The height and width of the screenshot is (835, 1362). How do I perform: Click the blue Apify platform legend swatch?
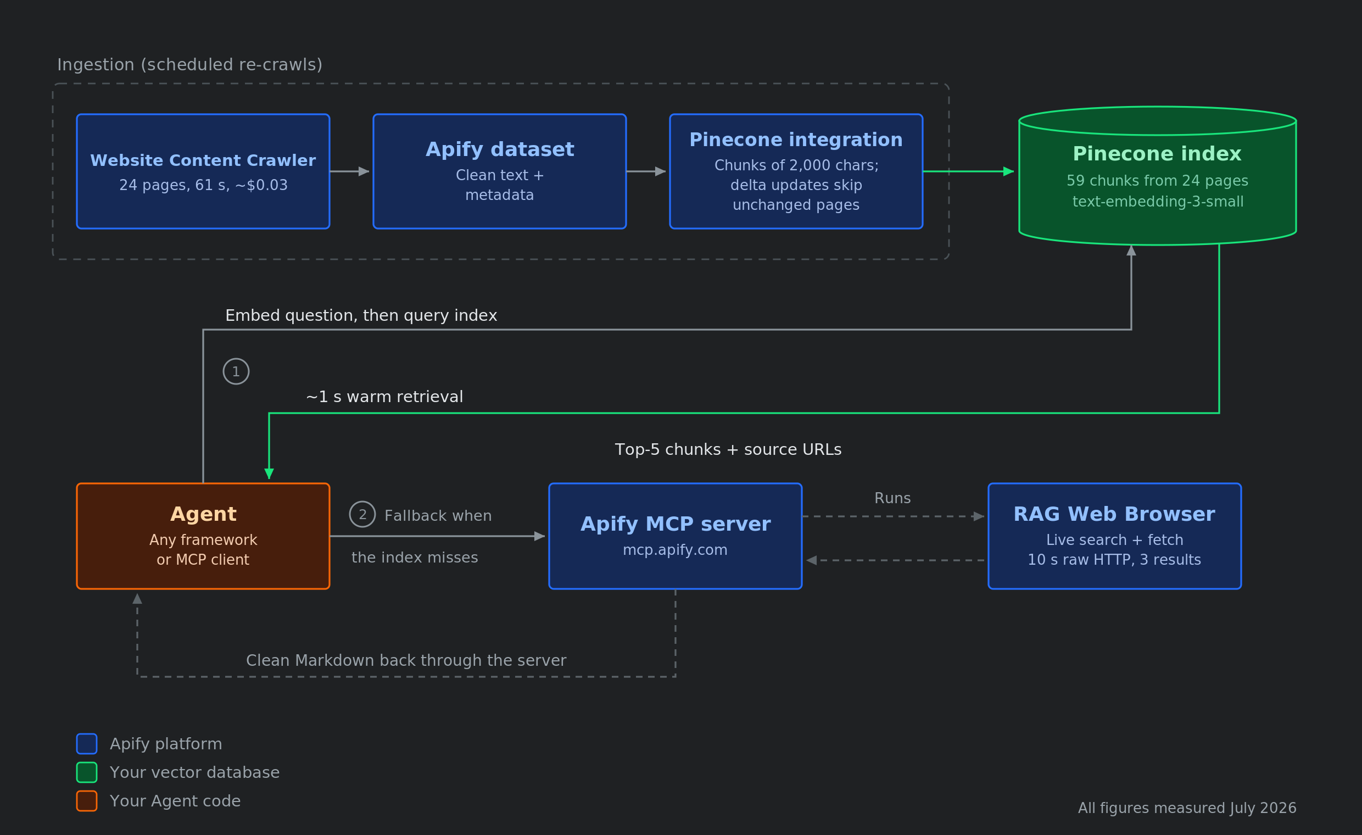(x=87, y=744)
